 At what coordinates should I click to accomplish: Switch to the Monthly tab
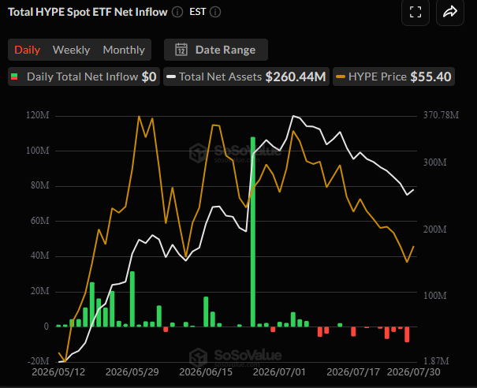coord(124,50)
